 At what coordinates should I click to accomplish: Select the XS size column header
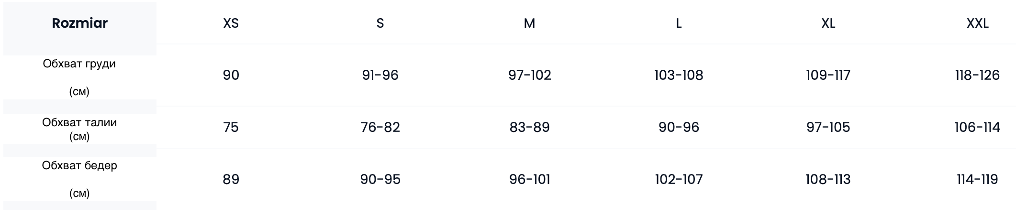[231, 23]
